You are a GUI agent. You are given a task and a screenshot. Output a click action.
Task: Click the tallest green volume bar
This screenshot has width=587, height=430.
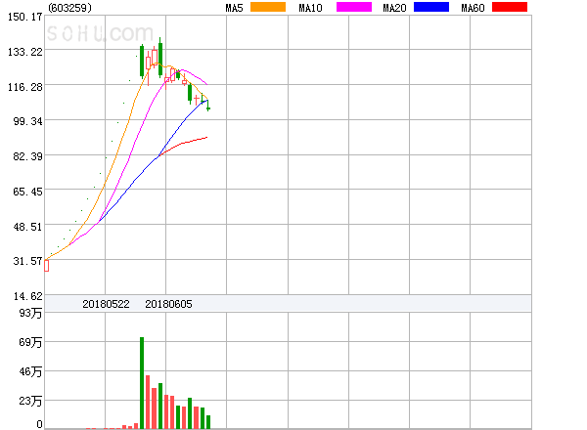click(142, 383)
